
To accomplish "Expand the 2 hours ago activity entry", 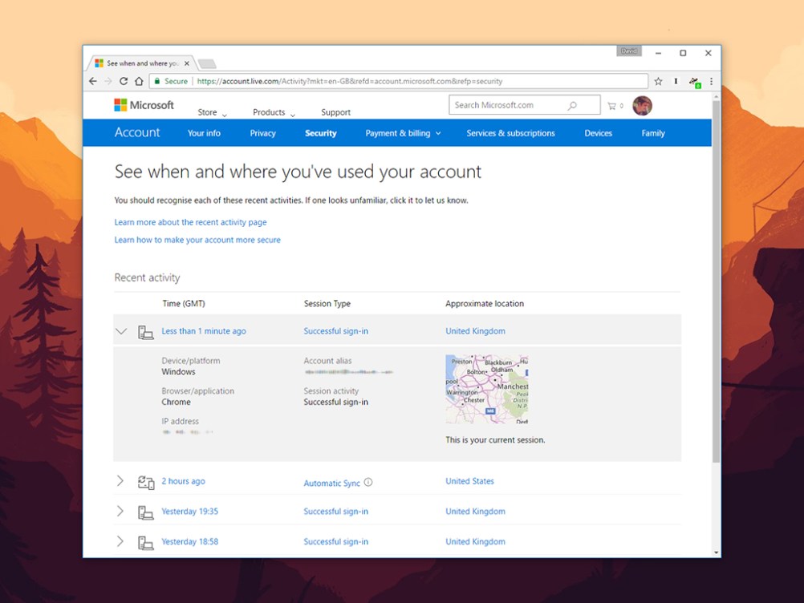I will [x=120, y=481].
